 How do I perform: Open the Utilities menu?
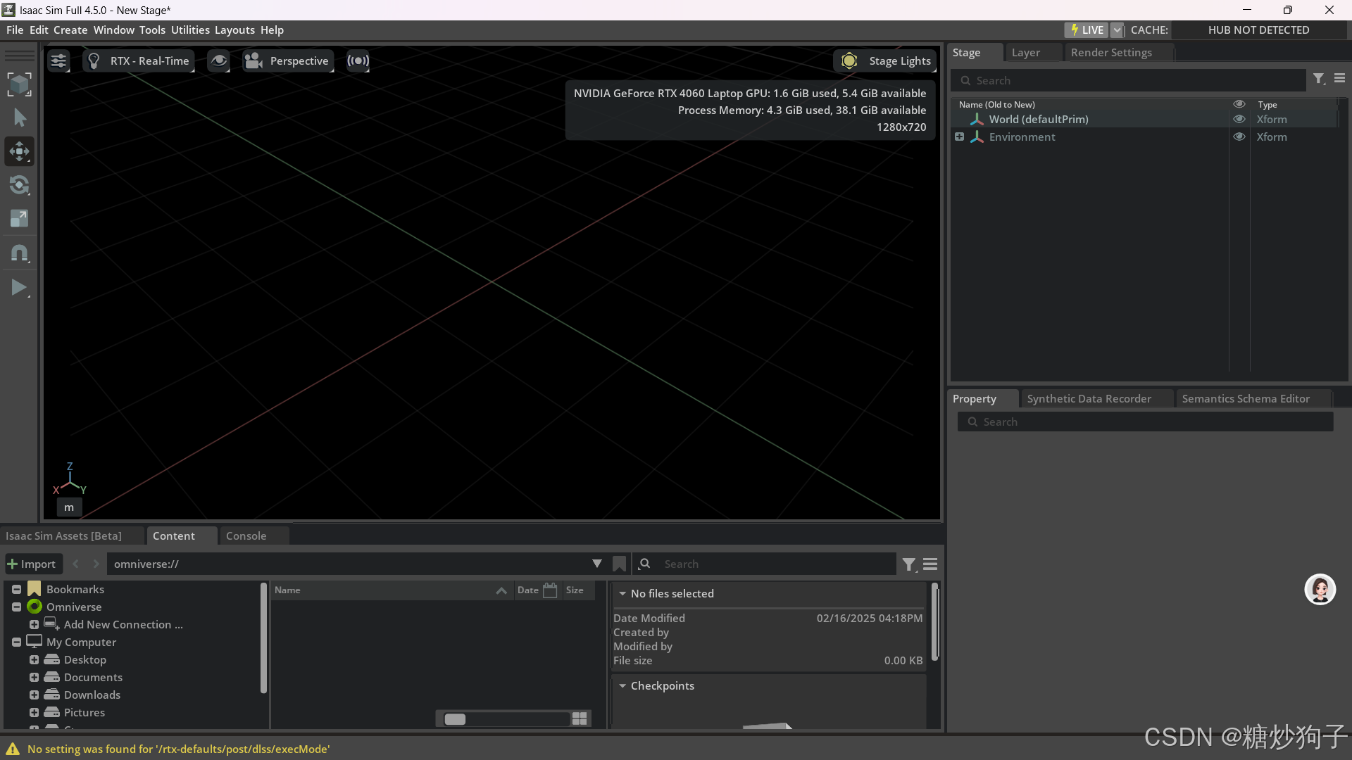190,30
